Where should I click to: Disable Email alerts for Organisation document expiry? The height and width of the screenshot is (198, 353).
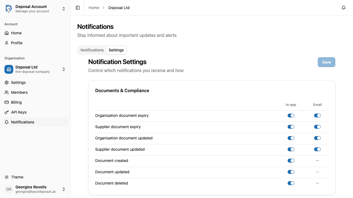317,116
